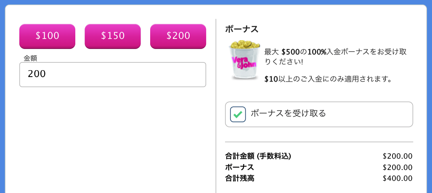
Task: Click the $100 quick amount button
Action: point(47,36)
